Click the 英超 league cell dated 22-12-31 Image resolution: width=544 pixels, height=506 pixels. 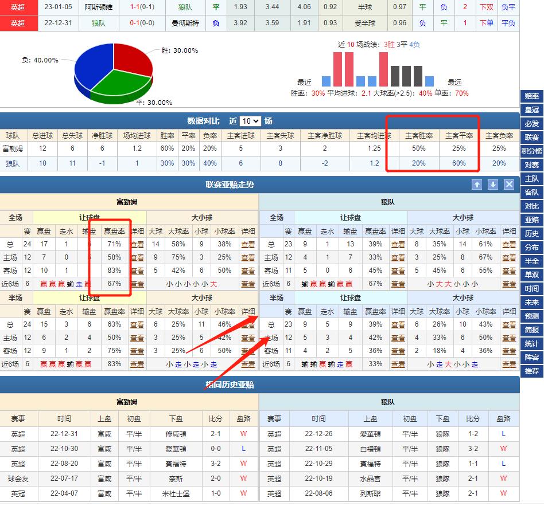(19, 23)
